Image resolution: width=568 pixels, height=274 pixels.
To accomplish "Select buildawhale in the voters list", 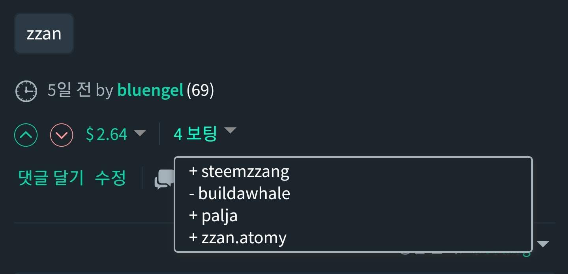I will coord(244,194).
